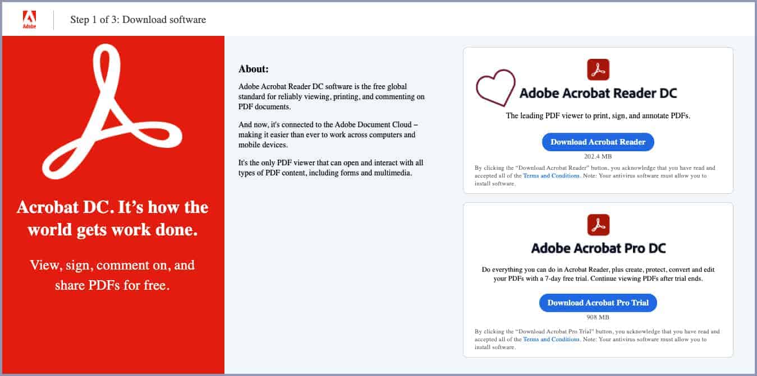Click the Acrobat Pro DC app icon
Screen dimensions: 757x376
[x=598, y=225]
